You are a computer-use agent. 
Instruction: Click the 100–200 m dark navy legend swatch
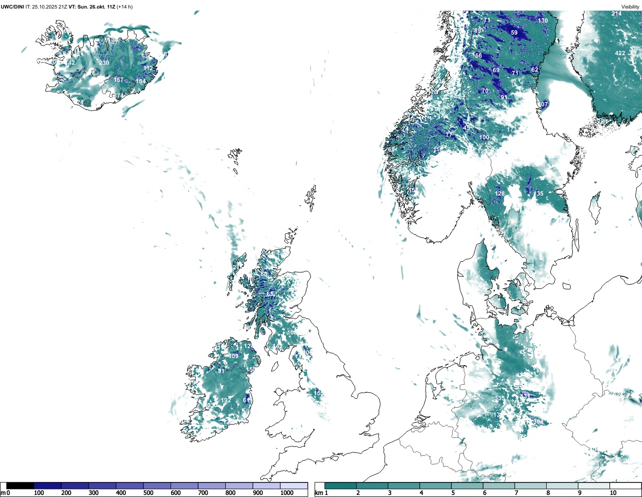pyautogui.click(x=48, y=485)
